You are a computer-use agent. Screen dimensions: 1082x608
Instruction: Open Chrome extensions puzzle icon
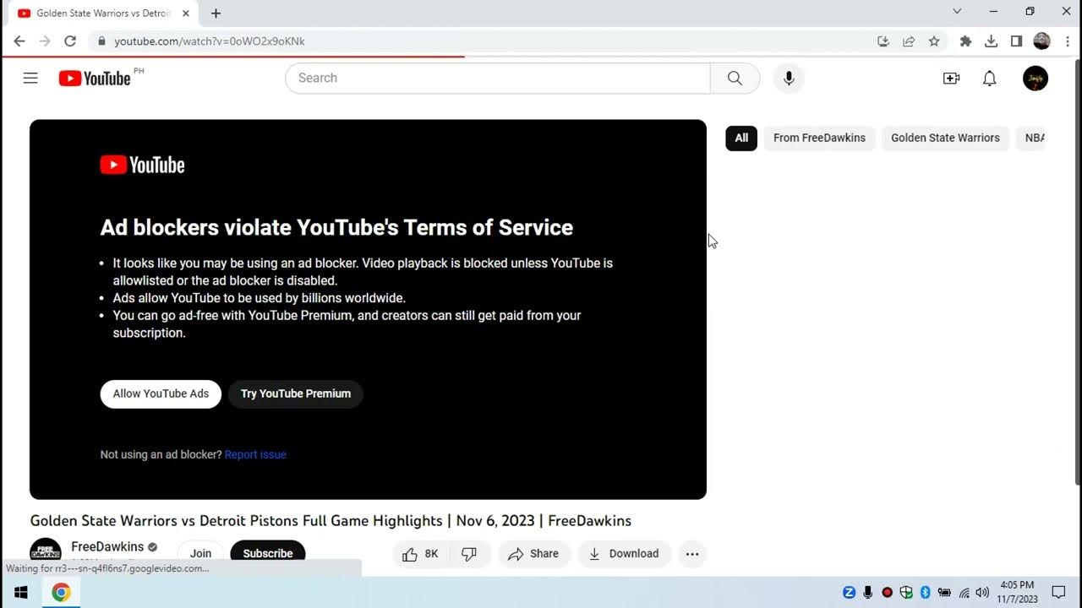point(966,41)
